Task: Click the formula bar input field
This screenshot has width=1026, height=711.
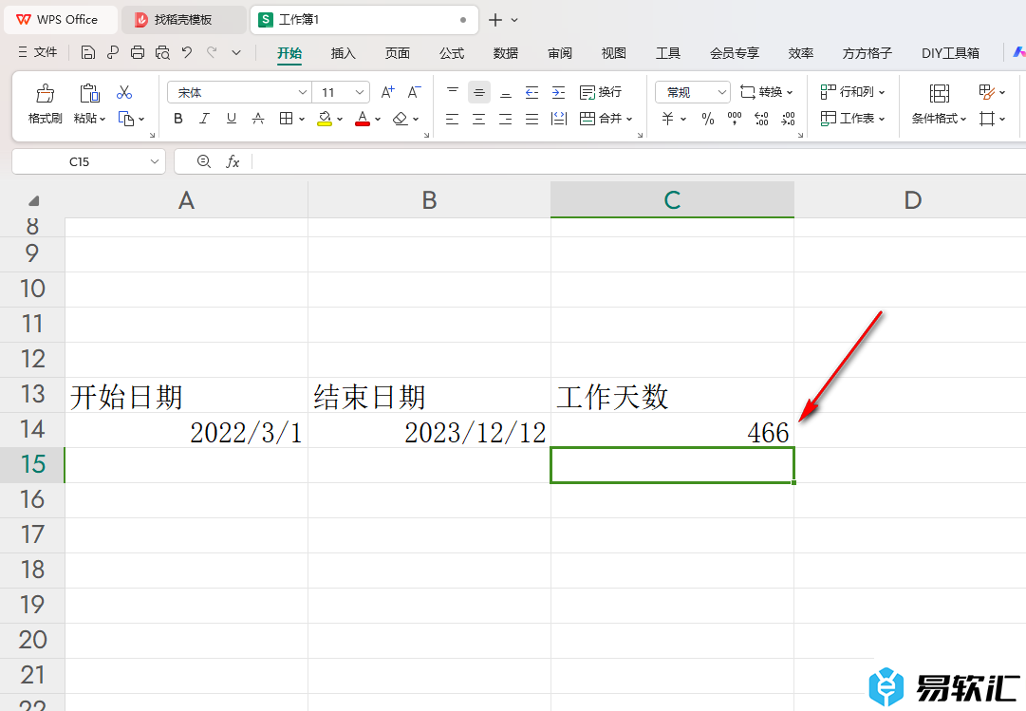Action: [x=639, y=161]
